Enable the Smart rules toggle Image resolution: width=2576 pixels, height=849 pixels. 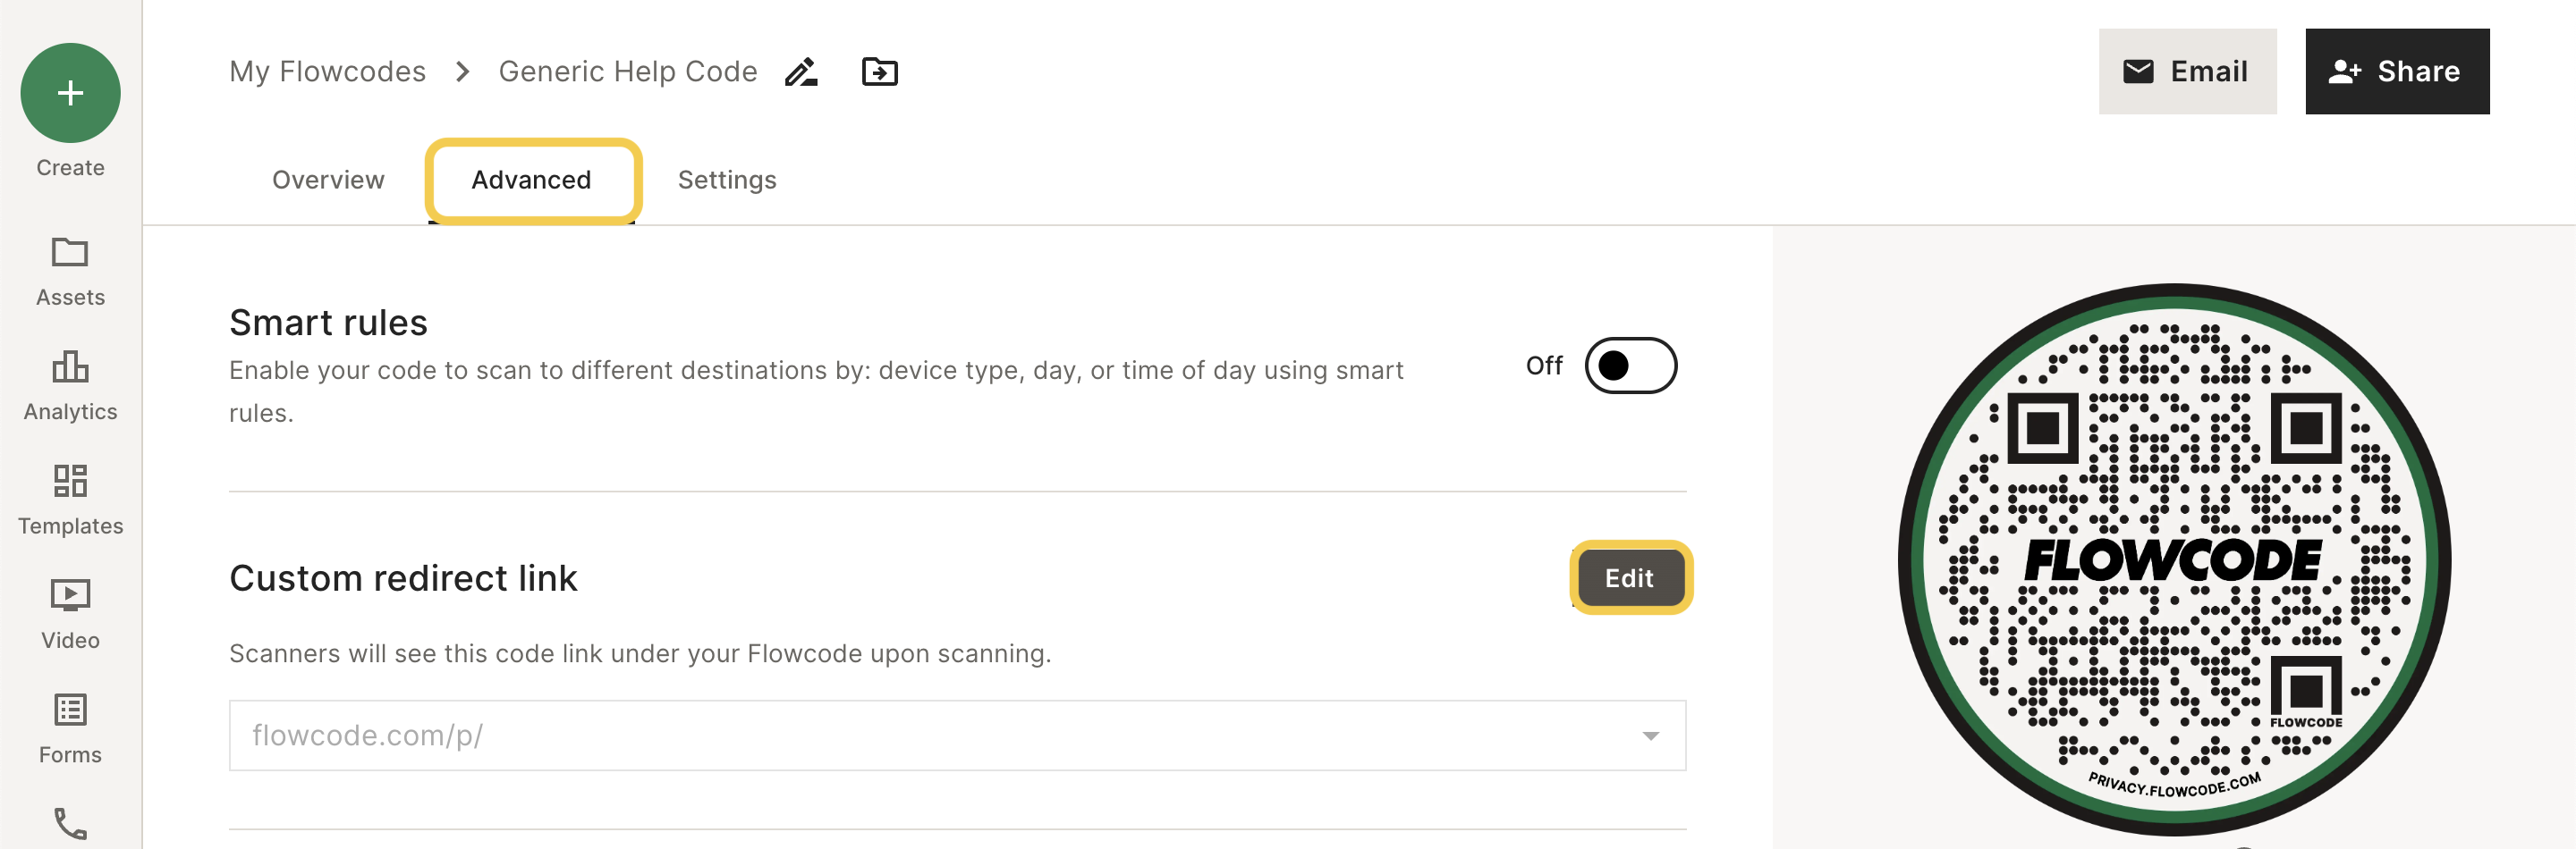[x=1630, y=366]
